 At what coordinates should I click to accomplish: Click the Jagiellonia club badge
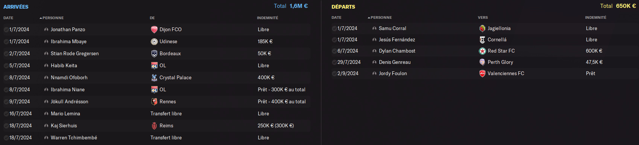pyautogui.click(x=482, y=28)
